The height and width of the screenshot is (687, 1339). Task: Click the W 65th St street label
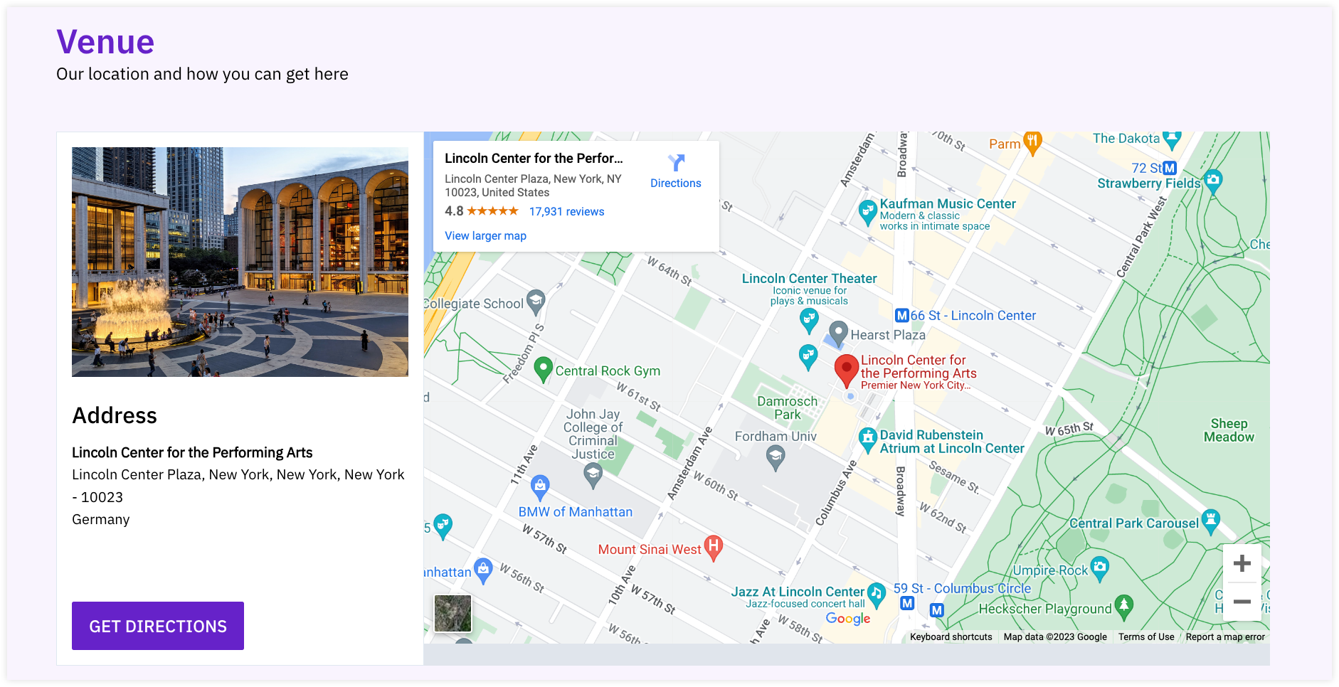pyautogui.click(x=1069, y=429)
